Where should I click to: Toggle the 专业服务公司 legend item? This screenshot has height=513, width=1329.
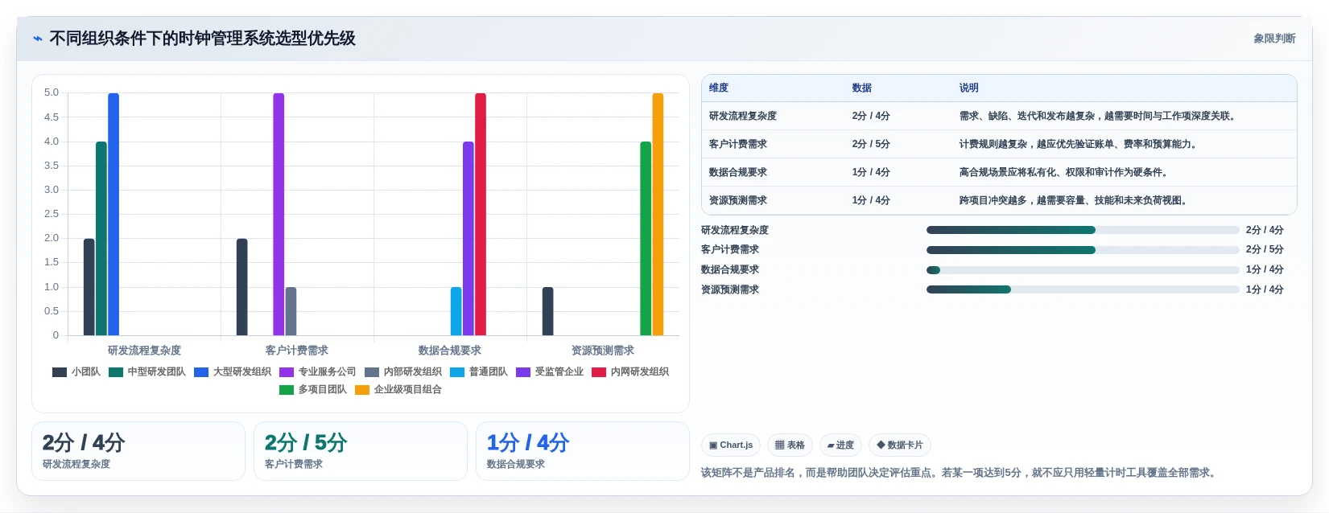[318, 371]
